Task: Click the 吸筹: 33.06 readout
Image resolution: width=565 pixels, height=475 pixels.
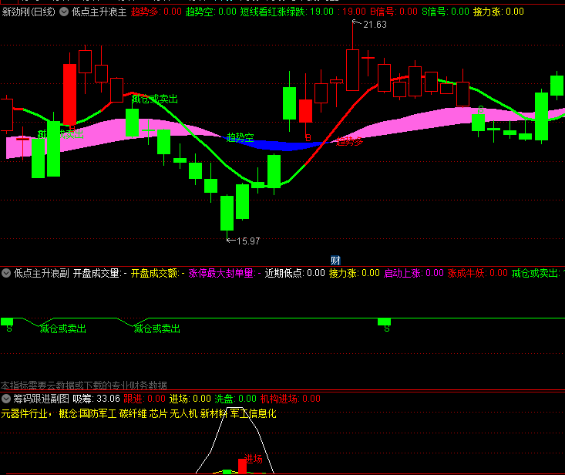Action: point(96,399)
